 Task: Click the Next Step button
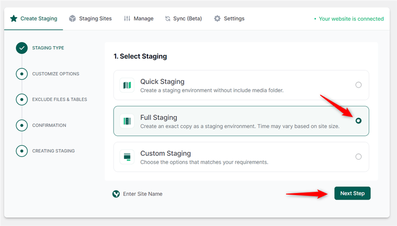[x=352, y=193]
